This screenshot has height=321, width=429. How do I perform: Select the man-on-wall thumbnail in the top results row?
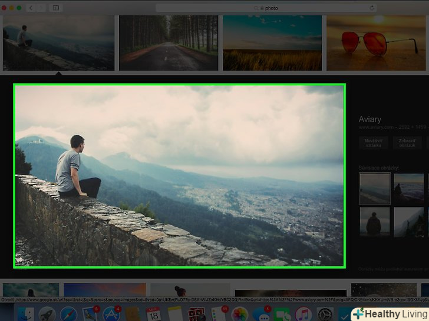click(x=58, y=43)
